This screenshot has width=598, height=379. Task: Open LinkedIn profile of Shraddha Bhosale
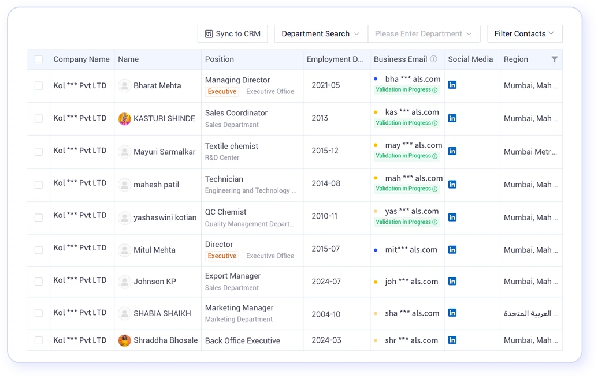click(452, 340)
